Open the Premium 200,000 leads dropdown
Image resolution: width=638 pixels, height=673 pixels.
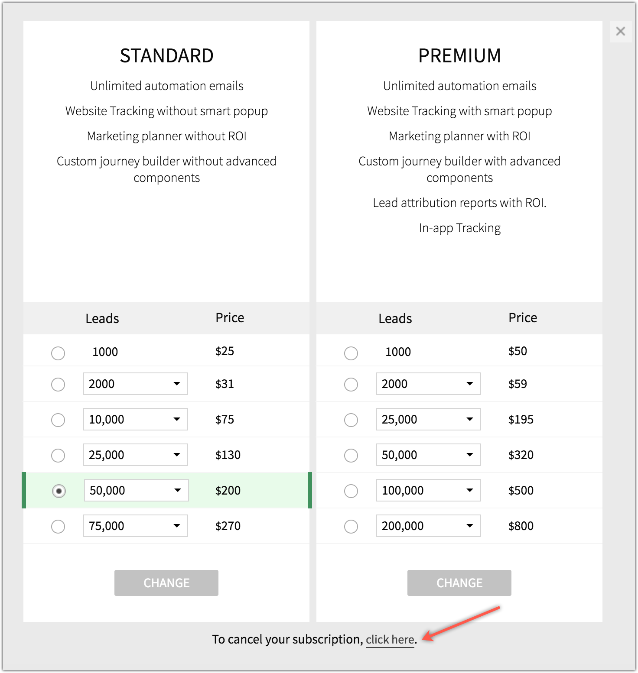pos(429,526)
